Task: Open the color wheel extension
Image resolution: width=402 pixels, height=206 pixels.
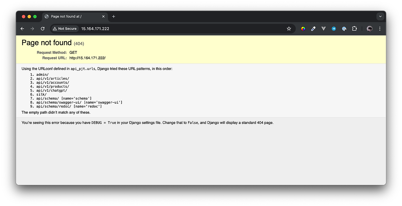Action: [303, 29]
